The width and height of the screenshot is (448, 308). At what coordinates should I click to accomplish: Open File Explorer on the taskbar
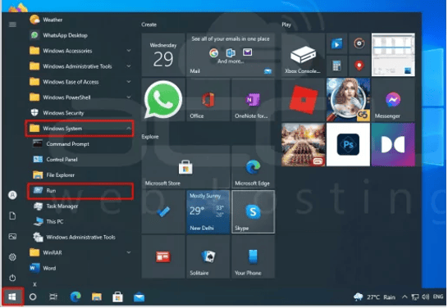pyautogui.click(x=97, y=297)
